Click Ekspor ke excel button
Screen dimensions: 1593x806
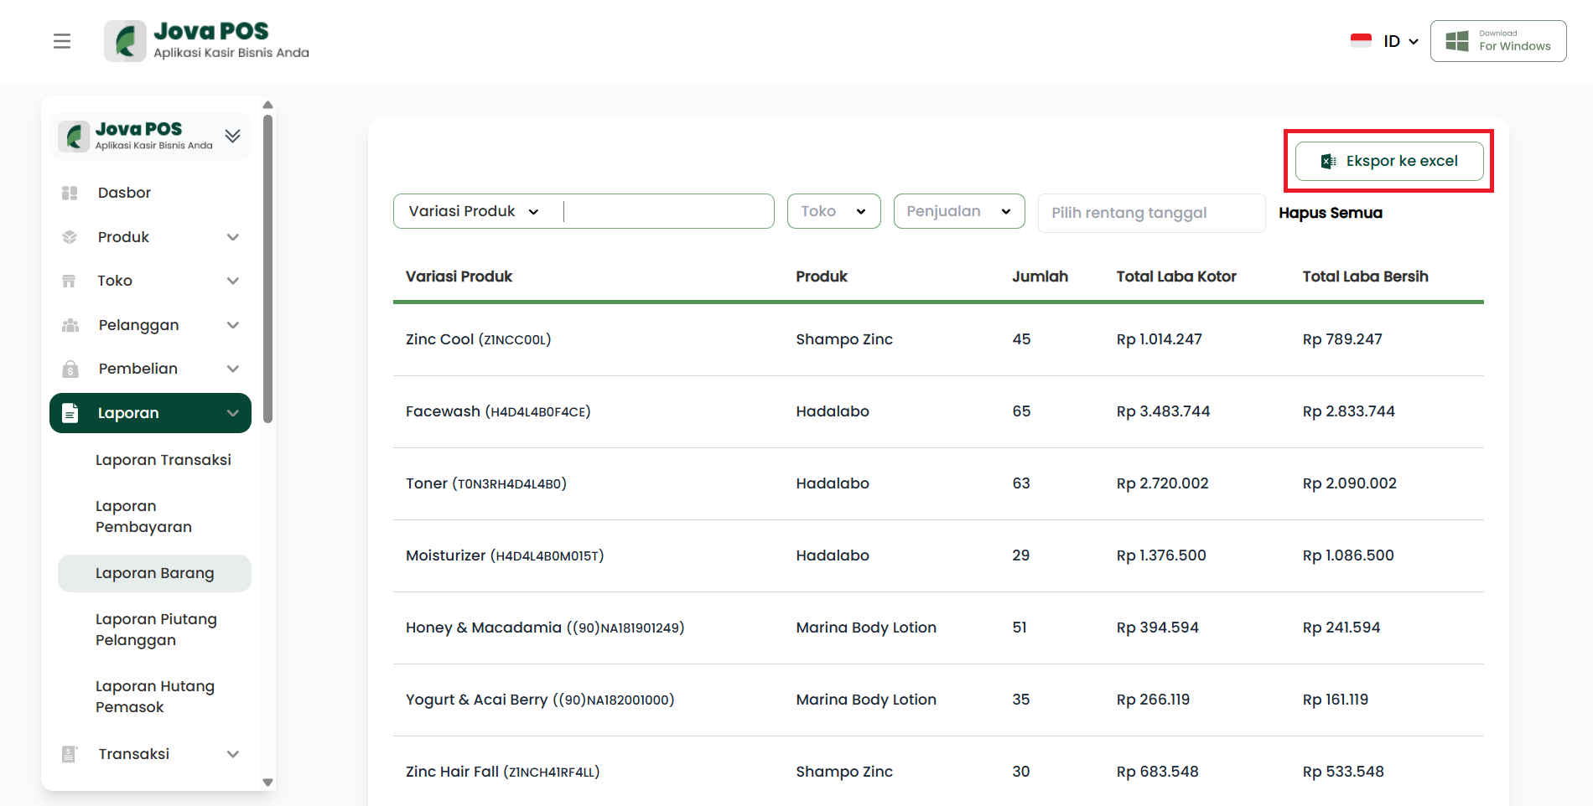pyautogui.click(x=1389, y=161)
